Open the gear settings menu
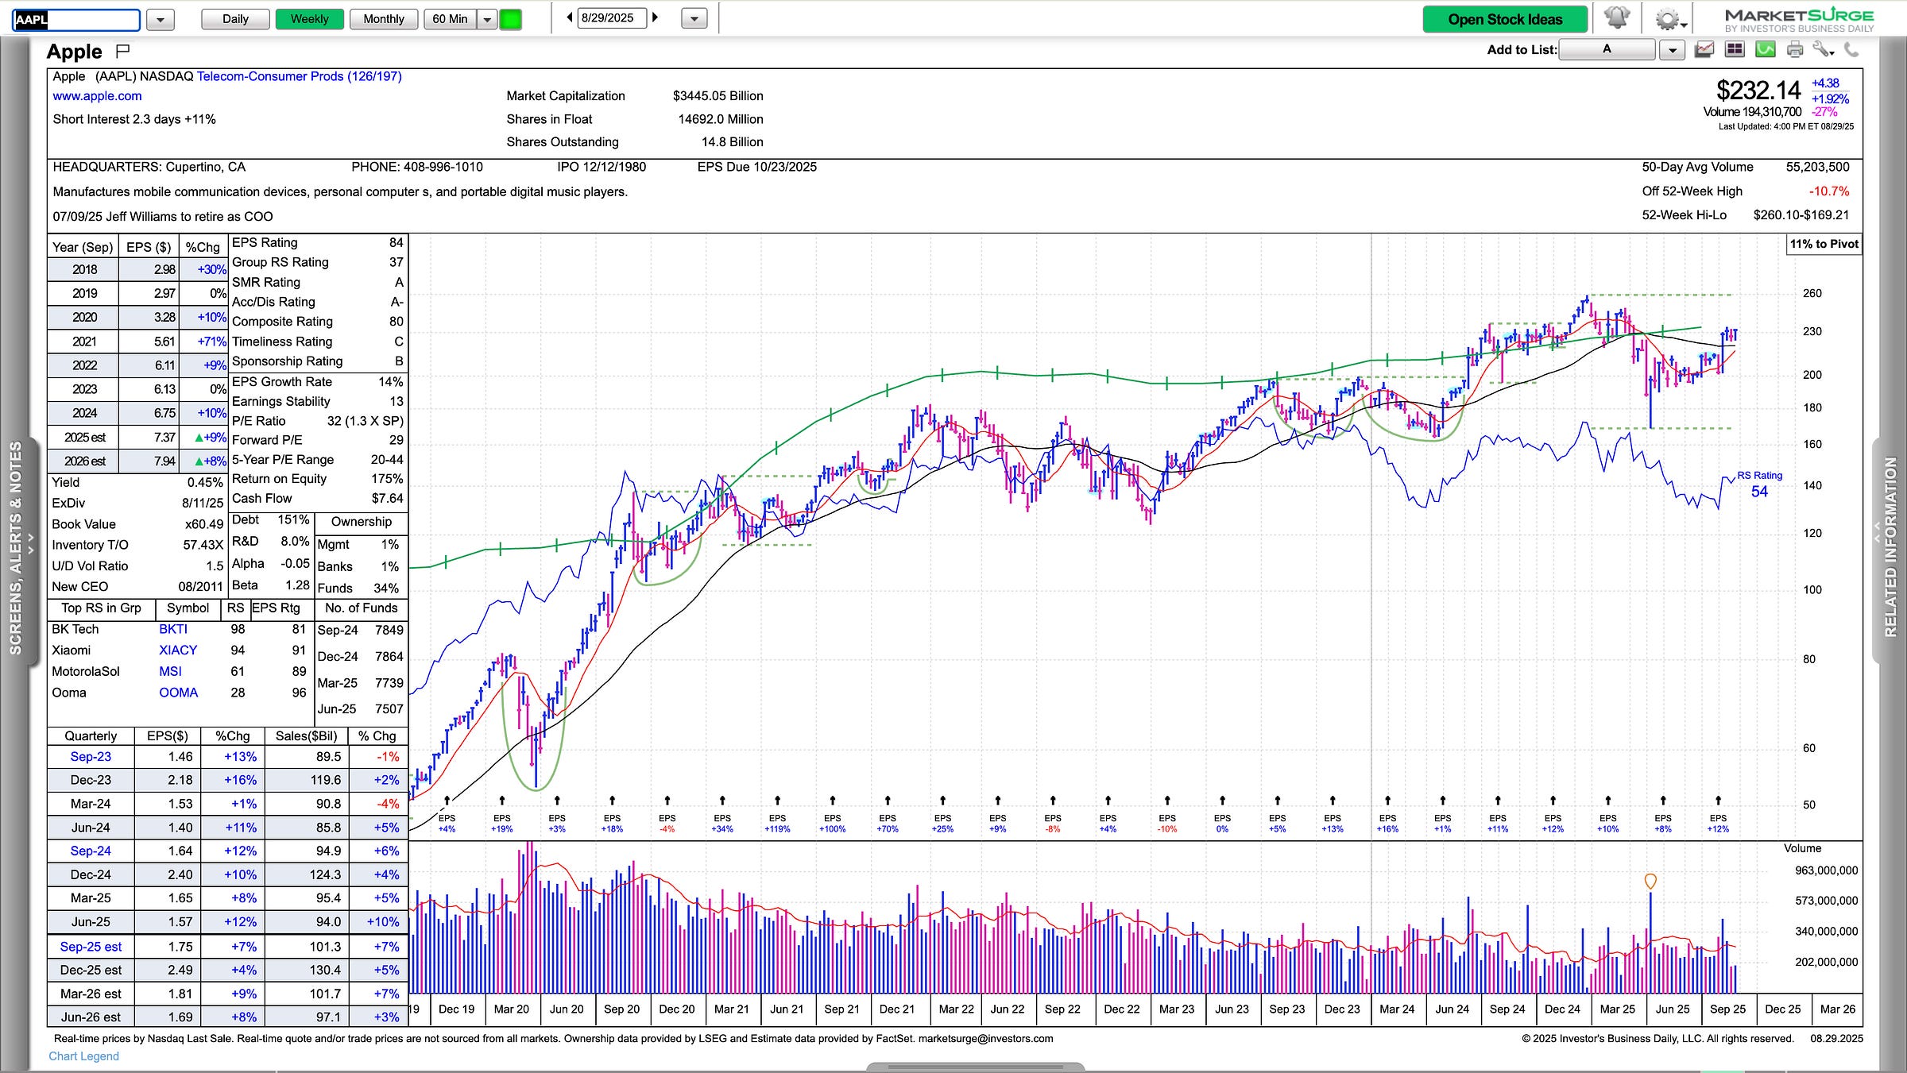Screen dimensions: 1907x1073 1667,19
